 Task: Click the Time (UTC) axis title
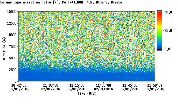pos(87,94)
